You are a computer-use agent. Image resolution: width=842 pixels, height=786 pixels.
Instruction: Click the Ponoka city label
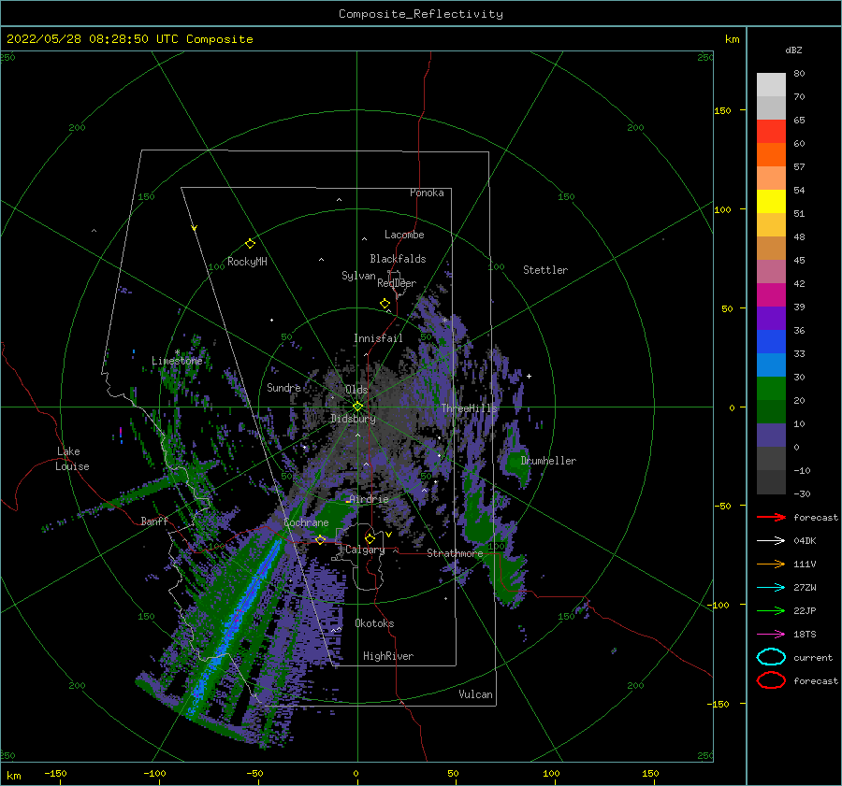[427, 193]
